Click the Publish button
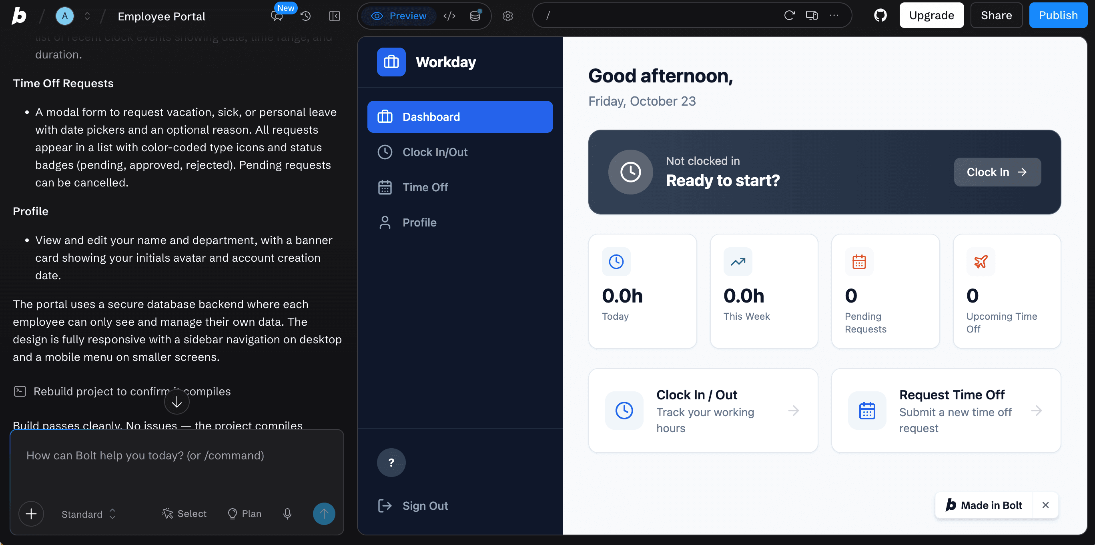1095x545 pixels. point(1058,16)
